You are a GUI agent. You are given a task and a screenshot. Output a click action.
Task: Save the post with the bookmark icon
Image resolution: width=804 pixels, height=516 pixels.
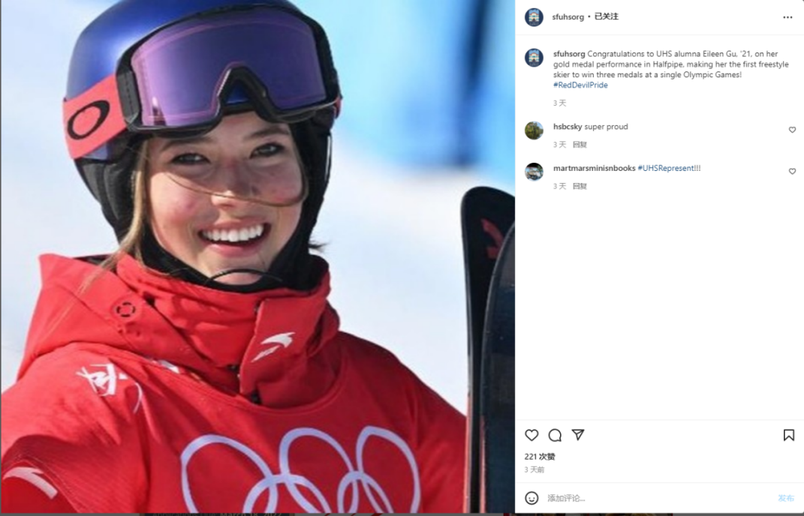[789, 435]
